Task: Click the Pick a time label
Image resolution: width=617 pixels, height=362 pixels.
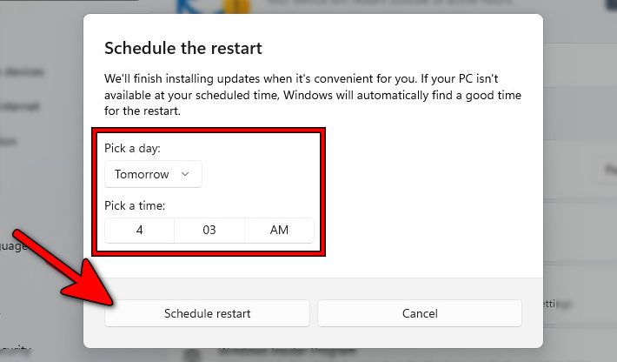Action: [135, 206]
